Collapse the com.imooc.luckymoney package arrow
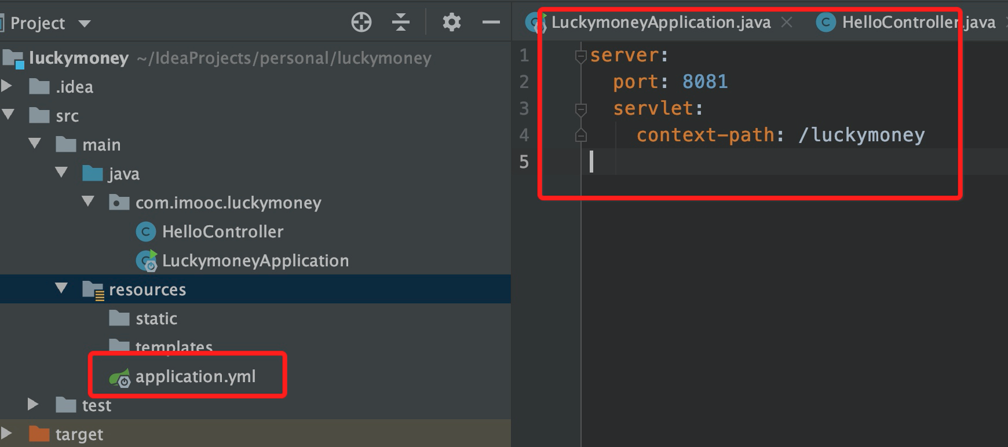This screenshot has height=447, width=1008. coord(88,201)
